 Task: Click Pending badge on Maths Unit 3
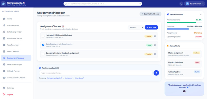tap(148, 36)
